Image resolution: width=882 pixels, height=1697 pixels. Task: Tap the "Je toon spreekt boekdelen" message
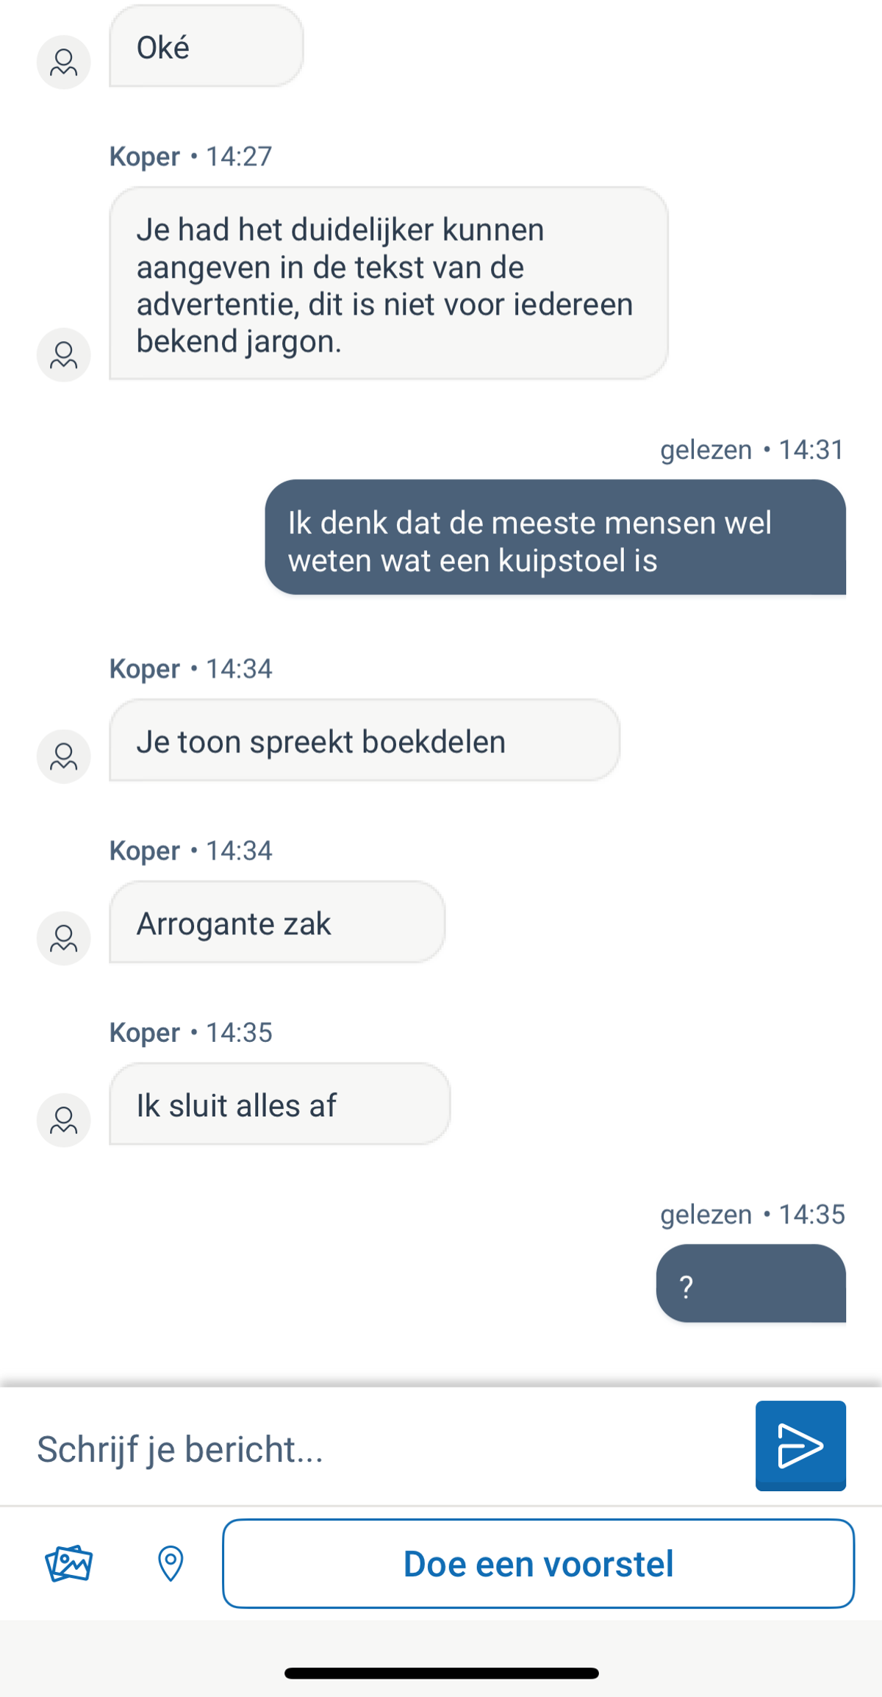pyautogui.click(x=364, y=740)
